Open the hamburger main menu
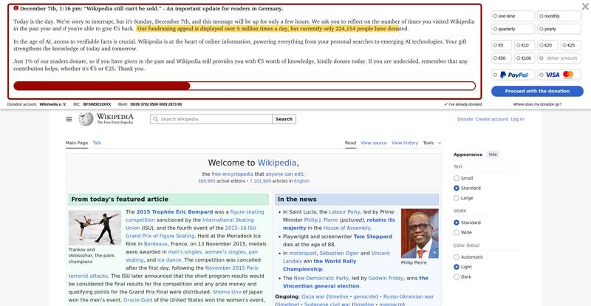The width and height of the screenshot is (591, 306). [69, 119]
